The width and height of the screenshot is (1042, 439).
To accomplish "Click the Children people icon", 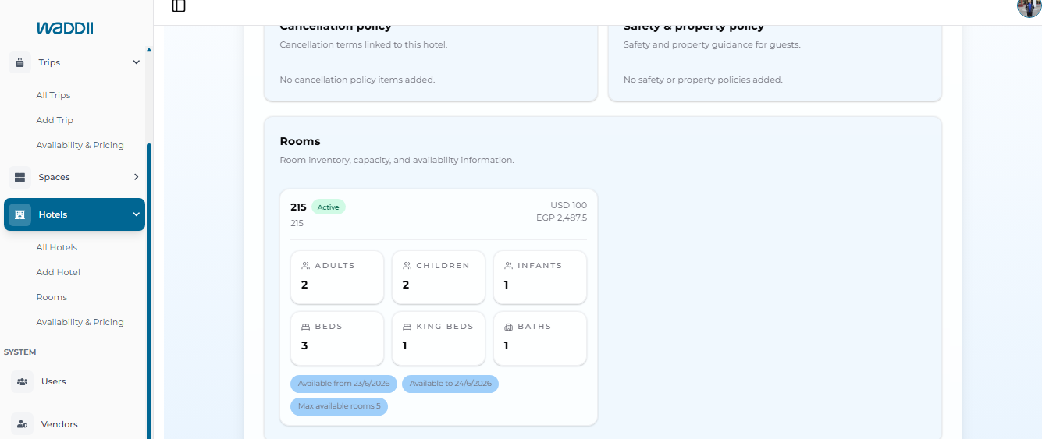I will 407,266.
